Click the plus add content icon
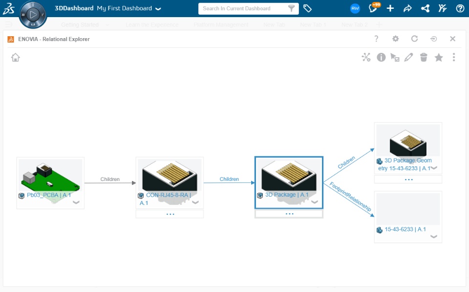This screenshot has width=469, height=292. tap(390, 8)
